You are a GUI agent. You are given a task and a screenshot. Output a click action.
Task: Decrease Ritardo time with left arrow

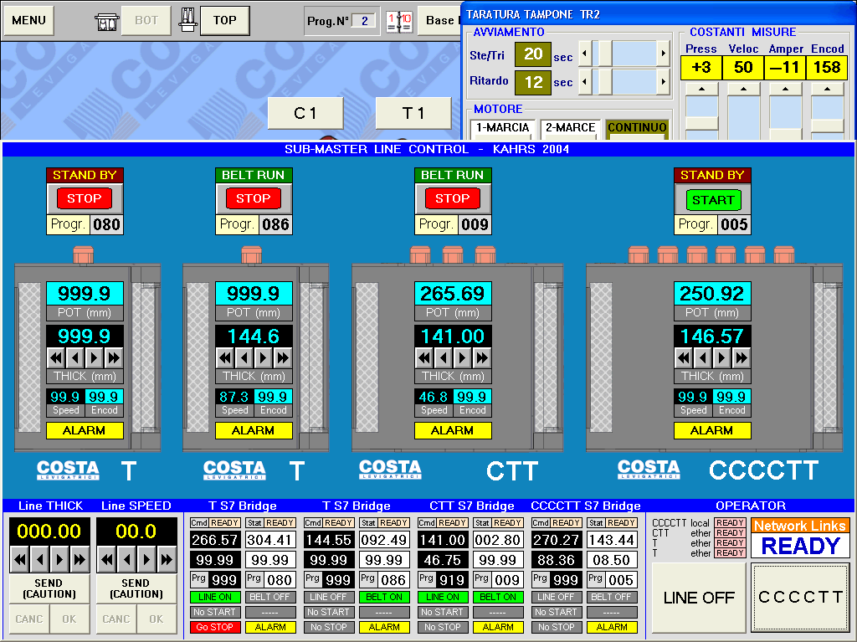585,82
